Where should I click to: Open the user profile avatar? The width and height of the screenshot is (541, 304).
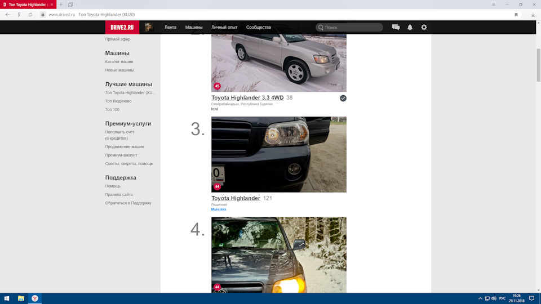(x=149, y=27)
